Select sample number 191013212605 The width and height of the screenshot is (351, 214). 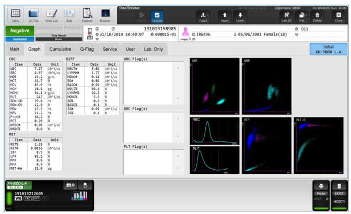[x=29, y=194]
